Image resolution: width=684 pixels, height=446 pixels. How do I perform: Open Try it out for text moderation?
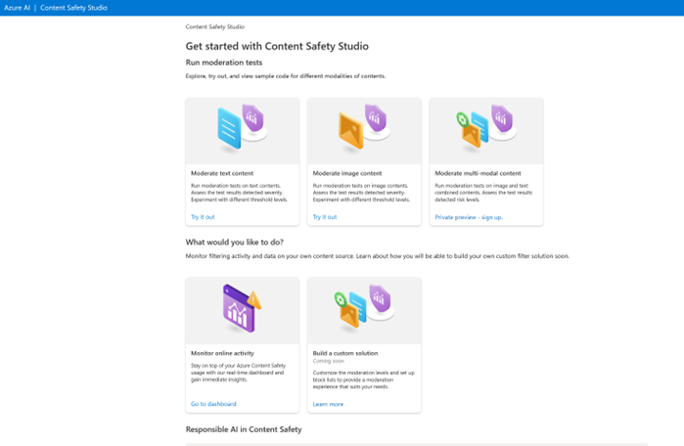(x=203, y=217)
